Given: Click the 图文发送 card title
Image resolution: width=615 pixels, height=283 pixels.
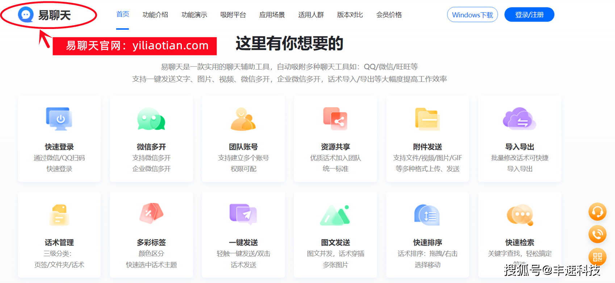Looking at the screenshot, I should pos(335,242).
